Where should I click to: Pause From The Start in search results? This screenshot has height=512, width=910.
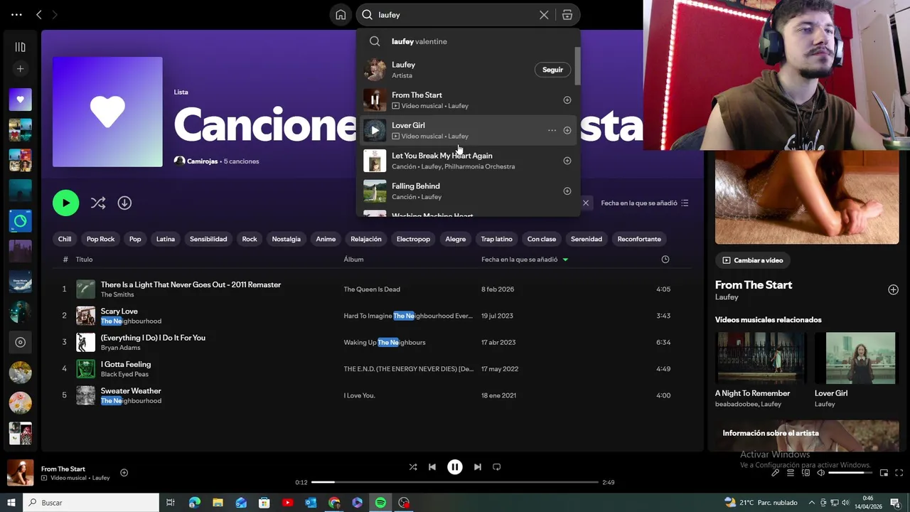375,100
